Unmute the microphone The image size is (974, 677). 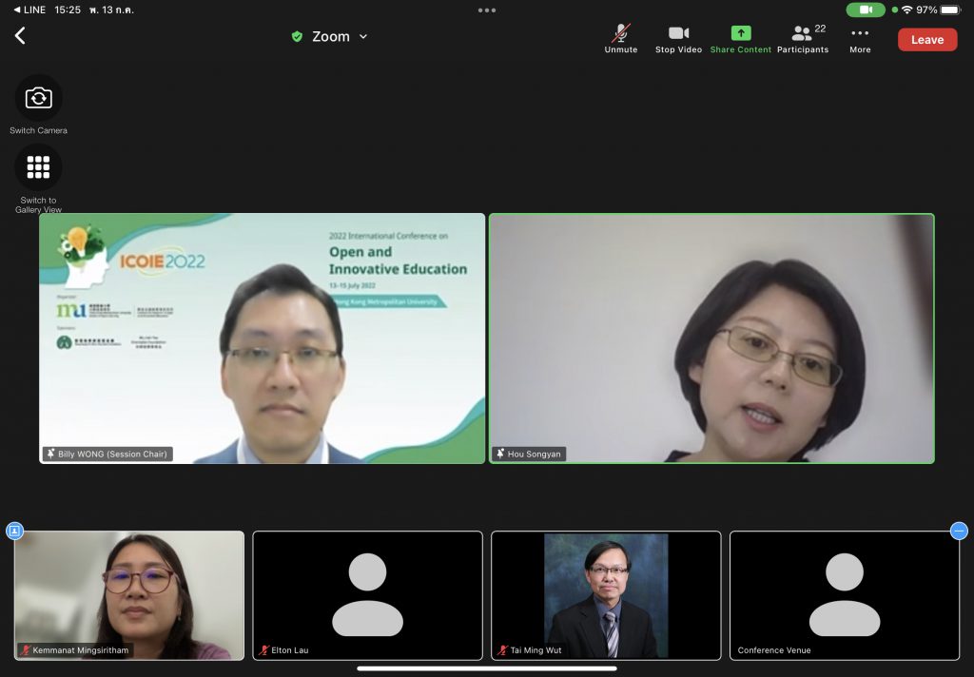(x=621, y=38)
